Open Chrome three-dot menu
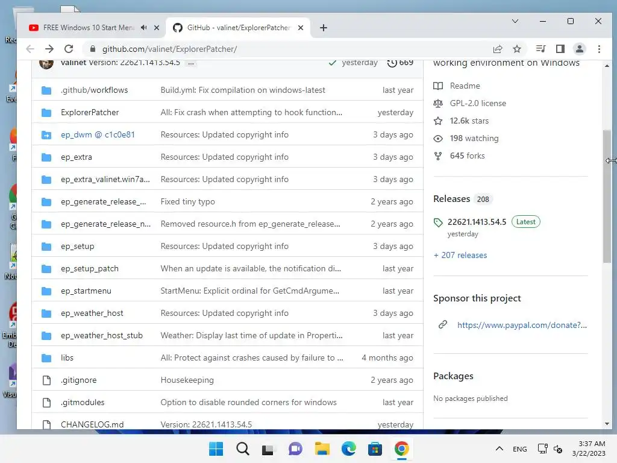This screenshot has height=463, width=617. (599, 49)
